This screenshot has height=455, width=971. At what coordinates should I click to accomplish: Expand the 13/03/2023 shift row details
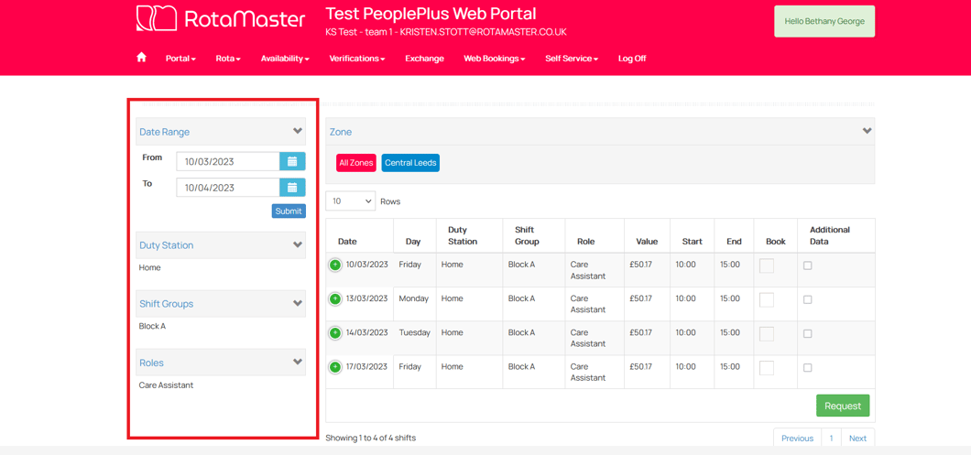(x=335, y=298)
